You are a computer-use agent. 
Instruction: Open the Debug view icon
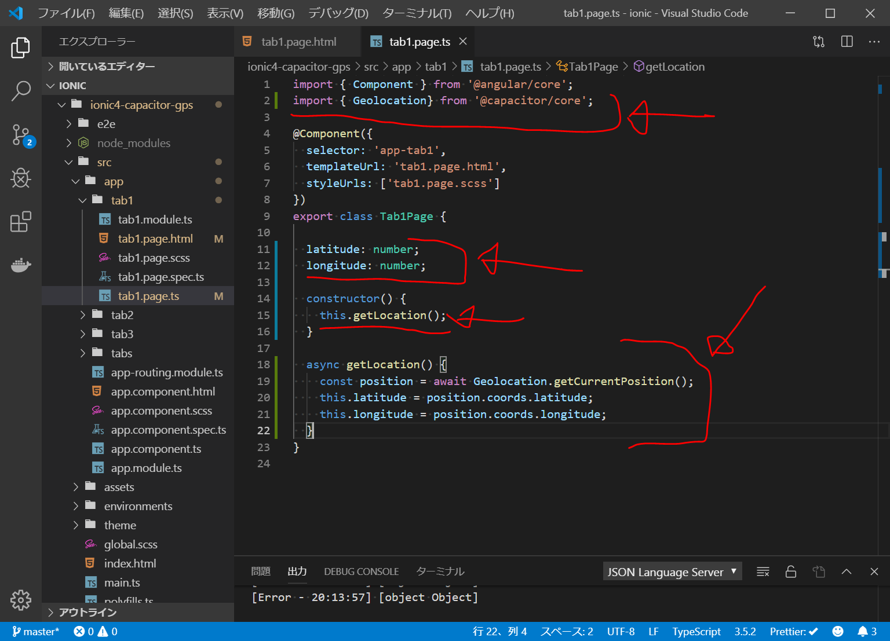21,178
